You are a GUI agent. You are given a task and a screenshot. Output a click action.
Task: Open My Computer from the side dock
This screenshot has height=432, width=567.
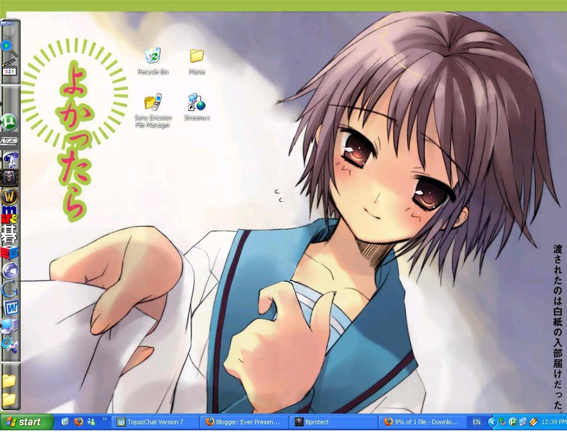10,326
